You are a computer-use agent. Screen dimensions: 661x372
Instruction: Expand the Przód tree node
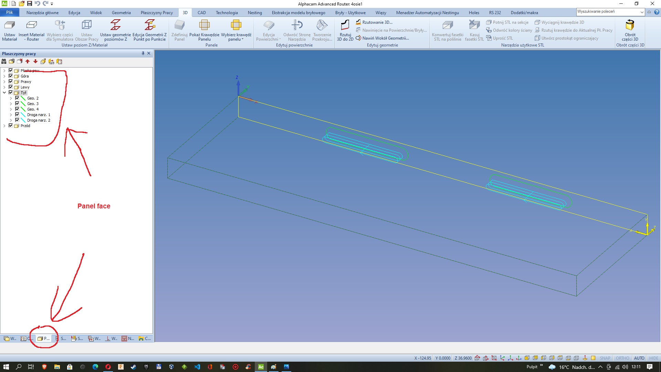click(4, 126)
